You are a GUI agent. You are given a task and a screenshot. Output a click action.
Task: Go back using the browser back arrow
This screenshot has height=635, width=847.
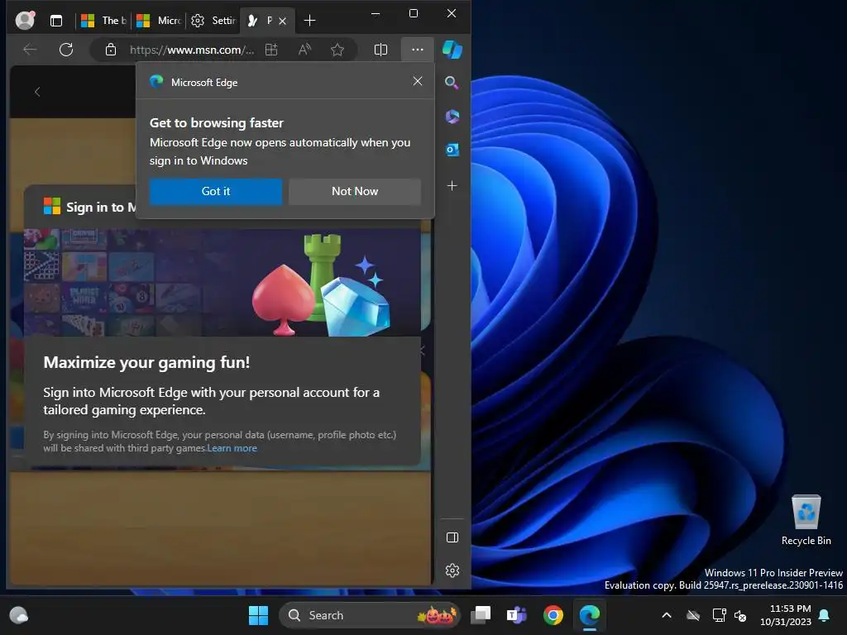pos(30,50)
